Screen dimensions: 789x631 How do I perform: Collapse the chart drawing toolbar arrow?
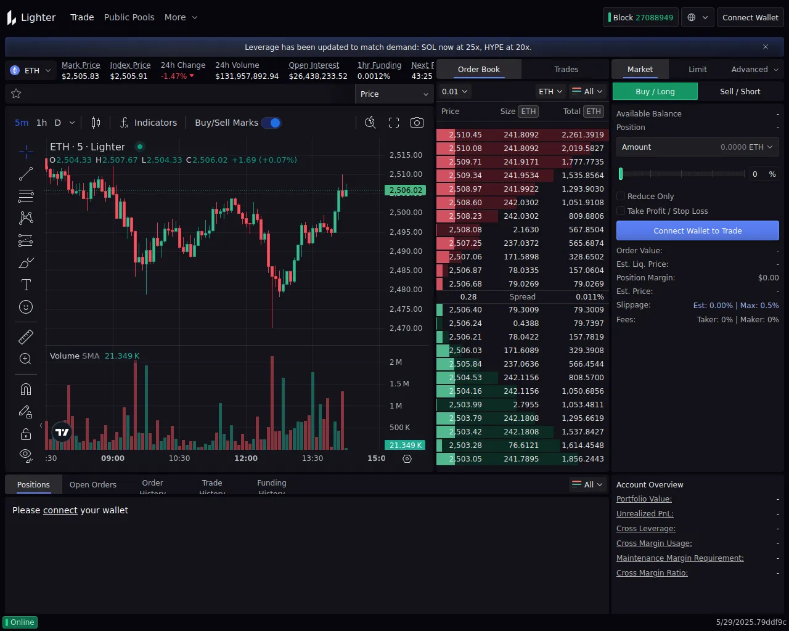[41, 425]
